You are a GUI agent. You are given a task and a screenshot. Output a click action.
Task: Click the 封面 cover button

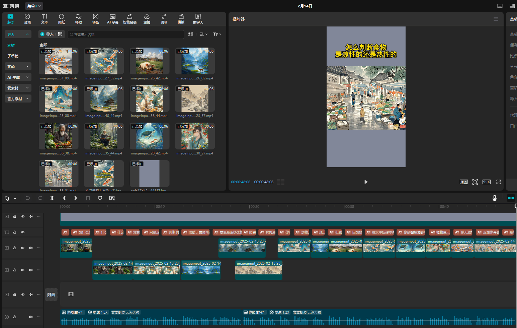51,294
